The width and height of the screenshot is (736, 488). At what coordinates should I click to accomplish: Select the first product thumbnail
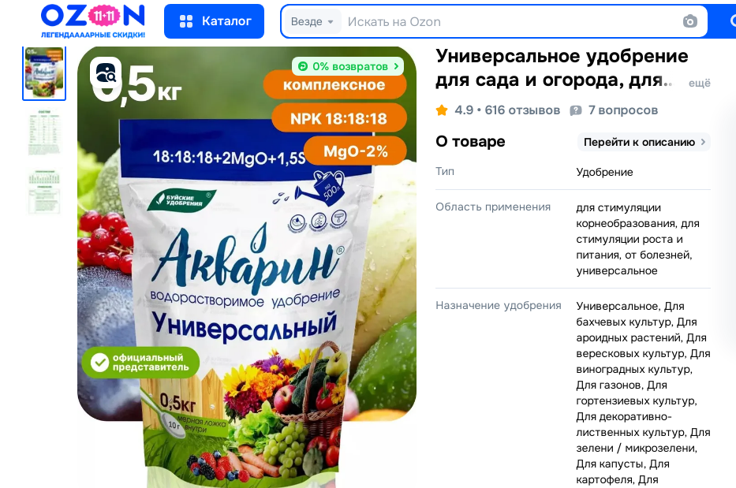point(44,73)
